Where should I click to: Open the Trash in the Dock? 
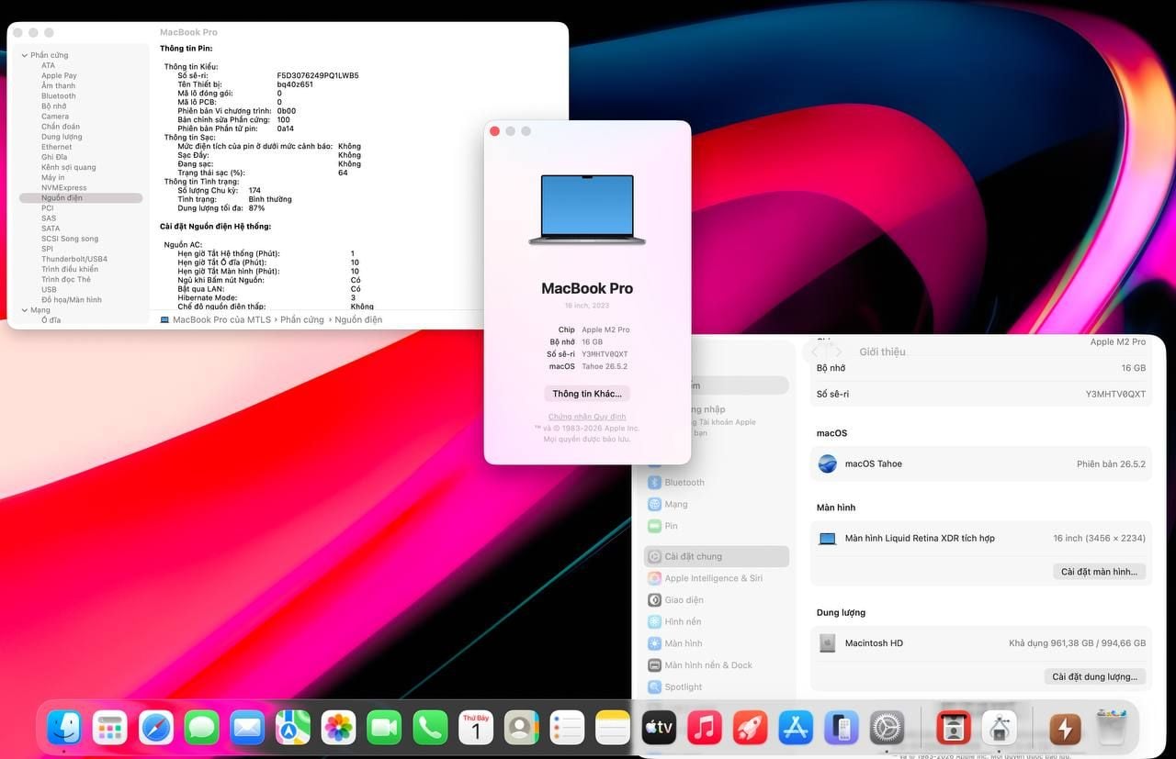coord(1112,728)
